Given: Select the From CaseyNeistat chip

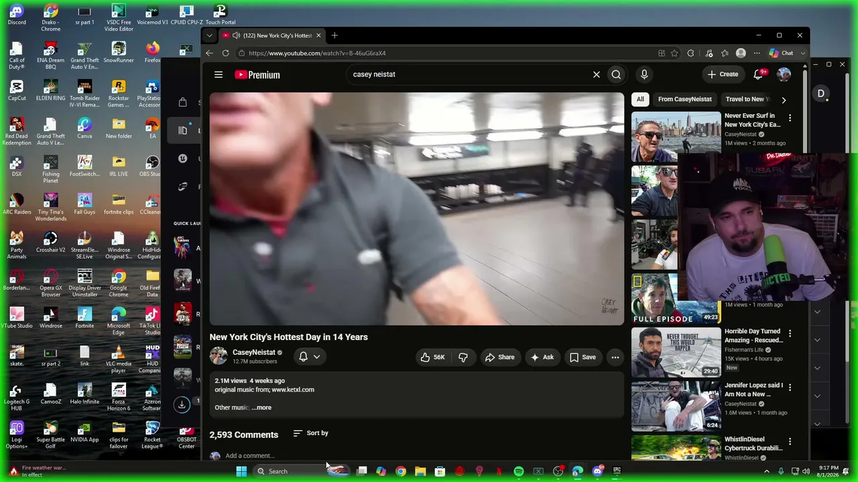Looking at the screenshot, I should point(685,99).
